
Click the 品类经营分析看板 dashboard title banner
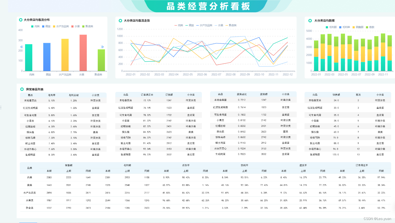pos(208,6)
